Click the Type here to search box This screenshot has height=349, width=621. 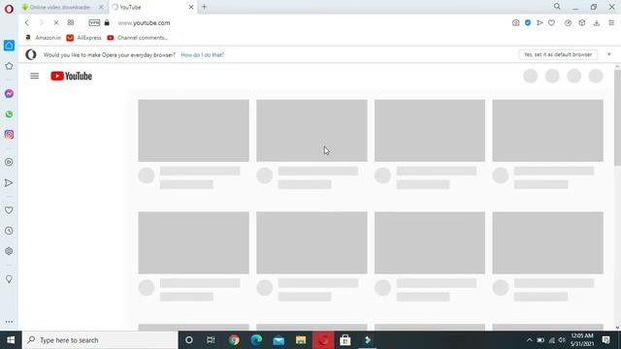click(100, 340)
